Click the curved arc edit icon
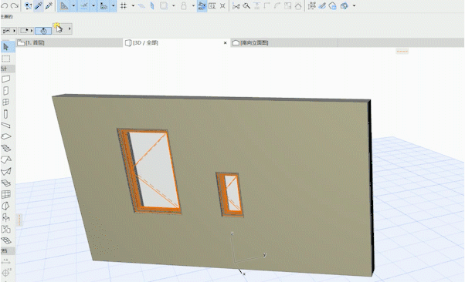 [x=277, y=5]
